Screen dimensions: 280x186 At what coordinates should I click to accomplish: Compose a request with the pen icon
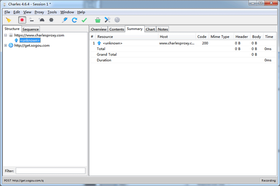pyautogui.click(x=64, y=20)
